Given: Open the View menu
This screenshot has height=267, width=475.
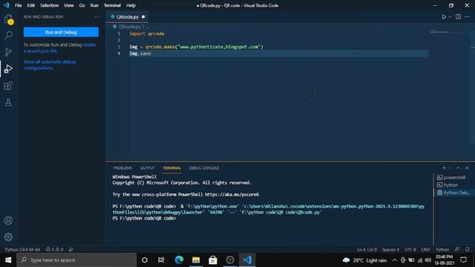Looking at the screenshot, I should [69, 5].
